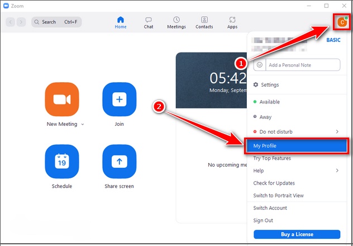Focus the Search box
Image resolution: width=353 pixels, height=246 pixels.
pyautogui.click(x=56, y=22)
